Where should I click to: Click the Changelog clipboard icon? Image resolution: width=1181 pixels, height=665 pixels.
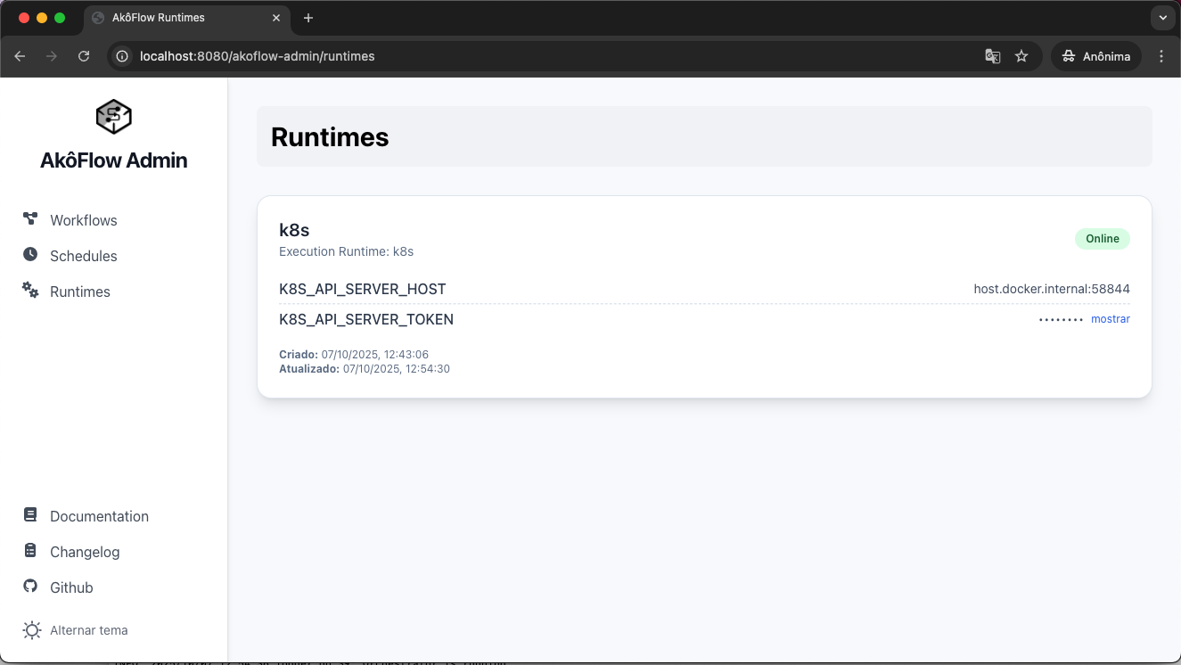pyautogui.click(x=30, y=551)
